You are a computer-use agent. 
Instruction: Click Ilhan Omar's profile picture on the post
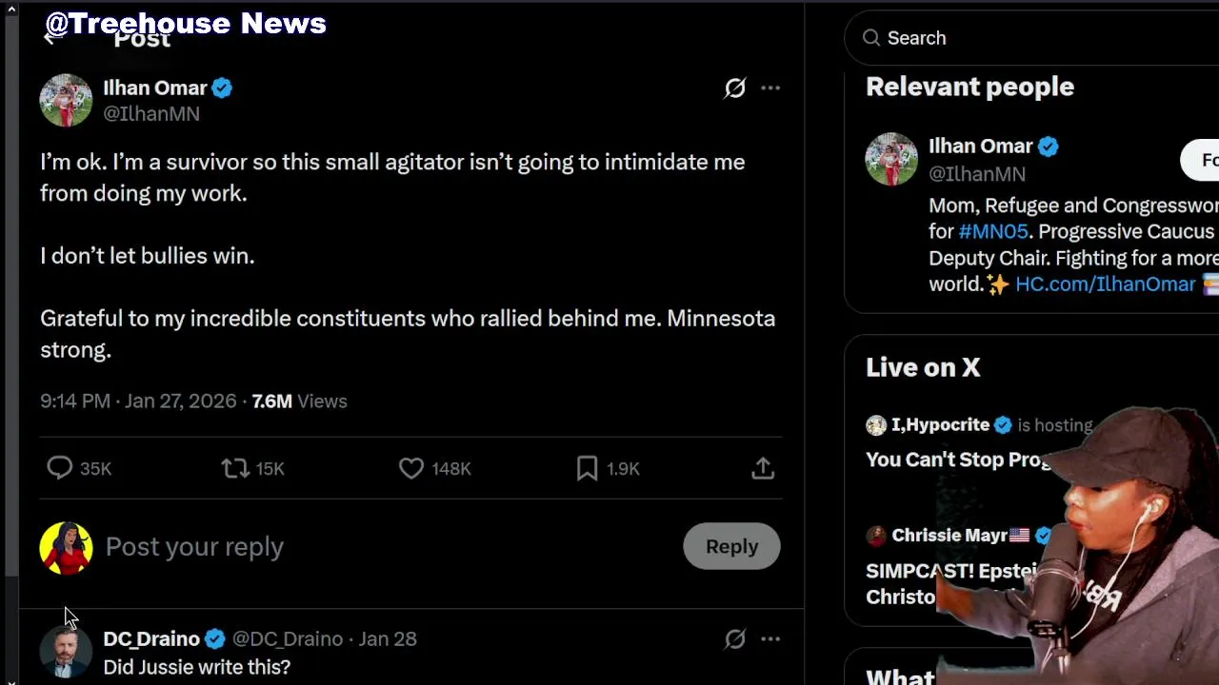tap(66, 100)
